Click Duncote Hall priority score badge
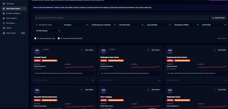The image size is (228, 109). [37, 91]
